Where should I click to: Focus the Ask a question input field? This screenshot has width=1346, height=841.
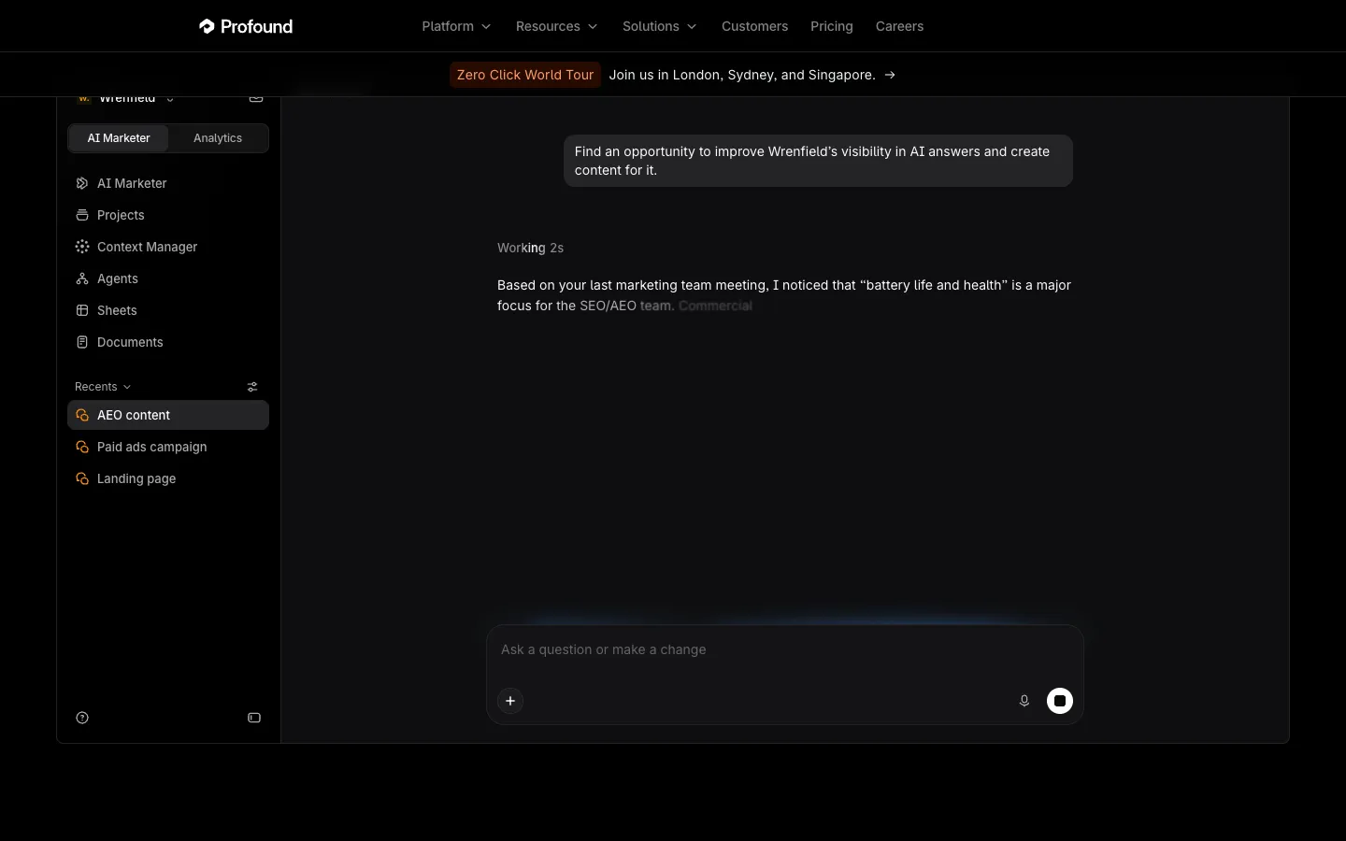coord(785,649)
